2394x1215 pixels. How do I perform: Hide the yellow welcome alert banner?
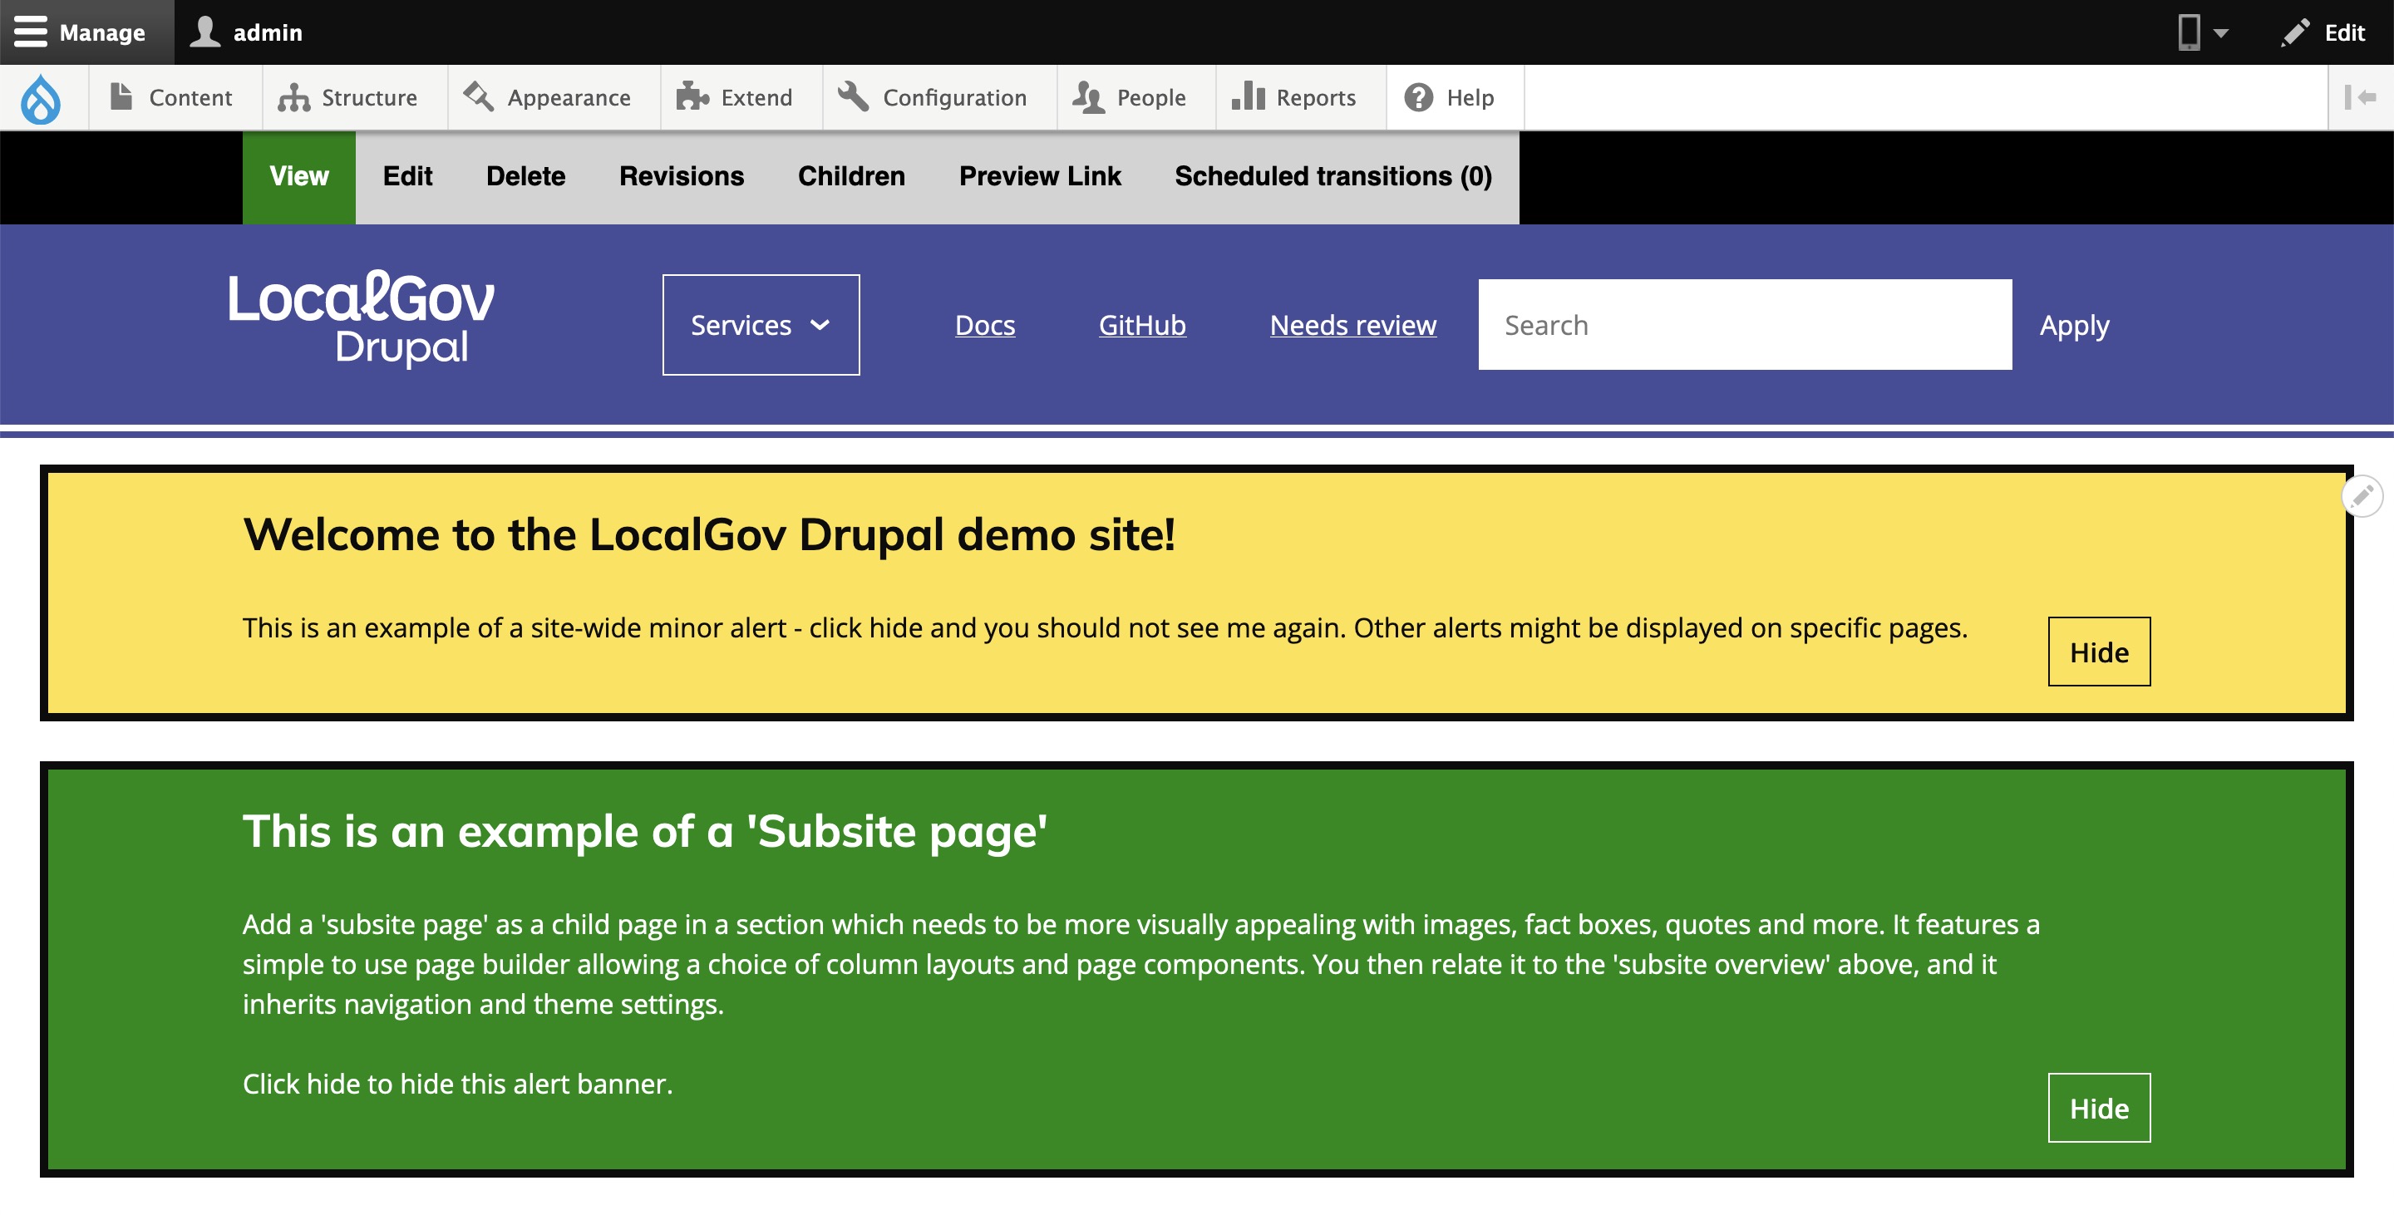[x=2100, y=652]
